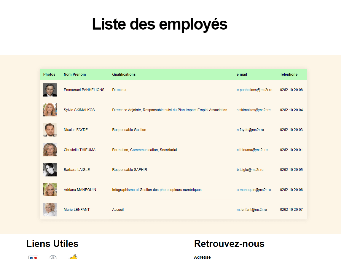341x259 pixels.
Task: Click the Qualifications column header
Action: point(124,75)
